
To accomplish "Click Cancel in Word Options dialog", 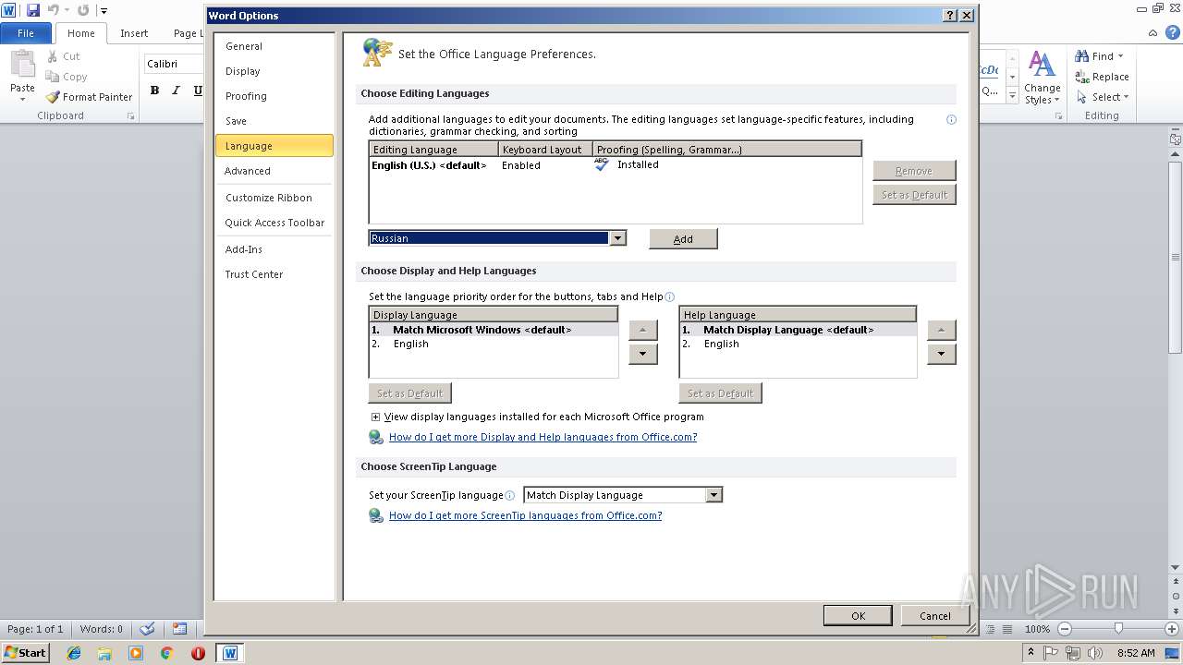I will point(934,616).
